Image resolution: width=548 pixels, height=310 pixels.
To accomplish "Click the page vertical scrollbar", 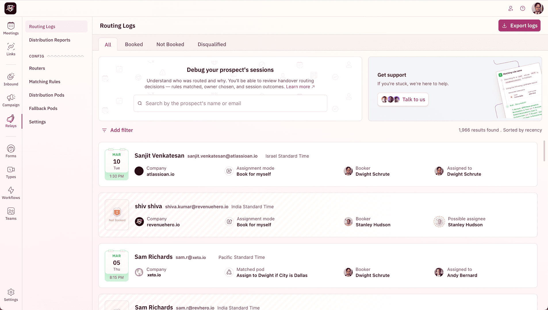I will 544,151.
